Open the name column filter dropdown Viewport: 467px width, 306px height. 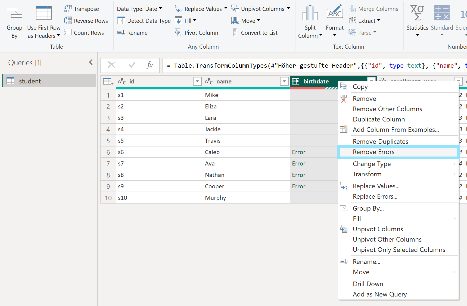(284, 81)
